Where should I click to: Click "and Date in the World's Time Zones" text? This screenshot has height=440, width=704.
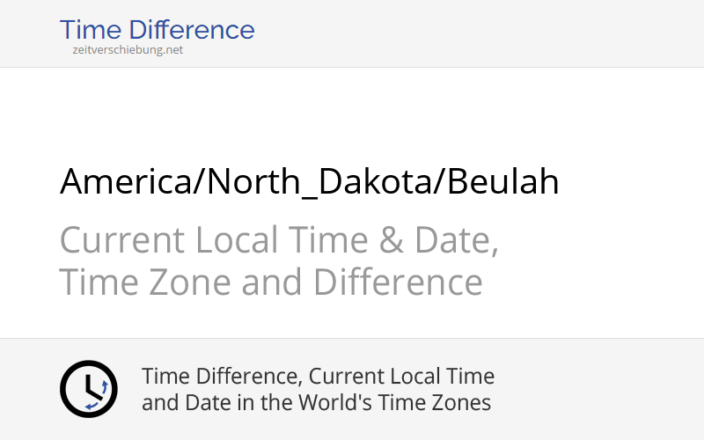[x=316, y=403]
